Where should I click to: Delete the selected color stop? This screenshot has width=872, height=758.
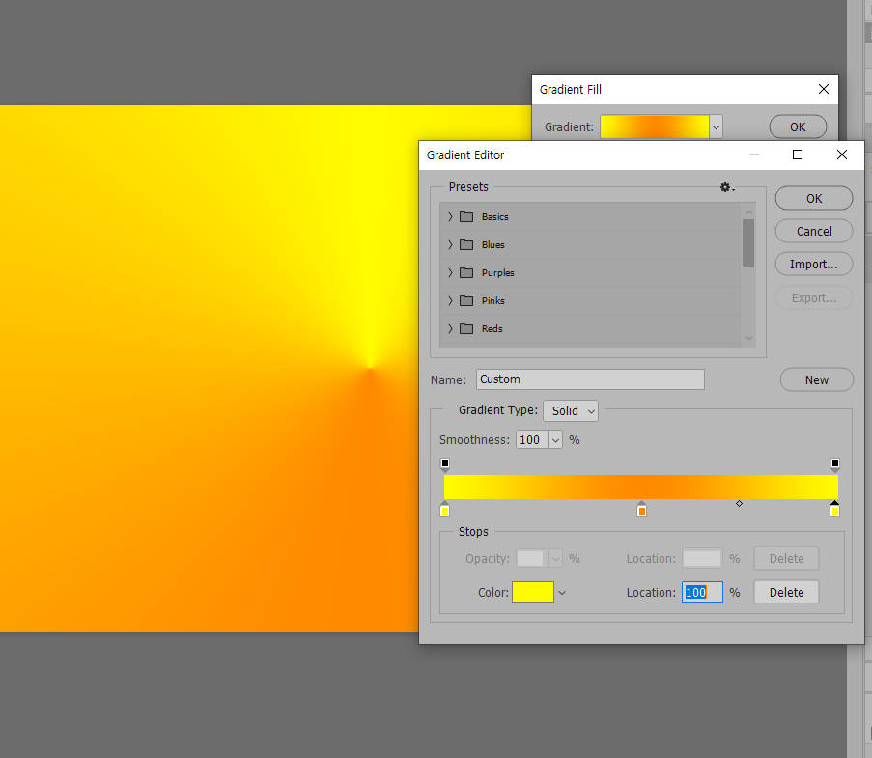coord(786,592)
